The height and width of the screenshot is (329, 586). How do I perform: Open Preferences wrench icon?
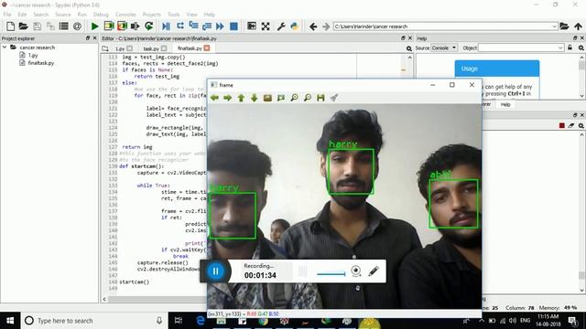click(x=281, y=27)
